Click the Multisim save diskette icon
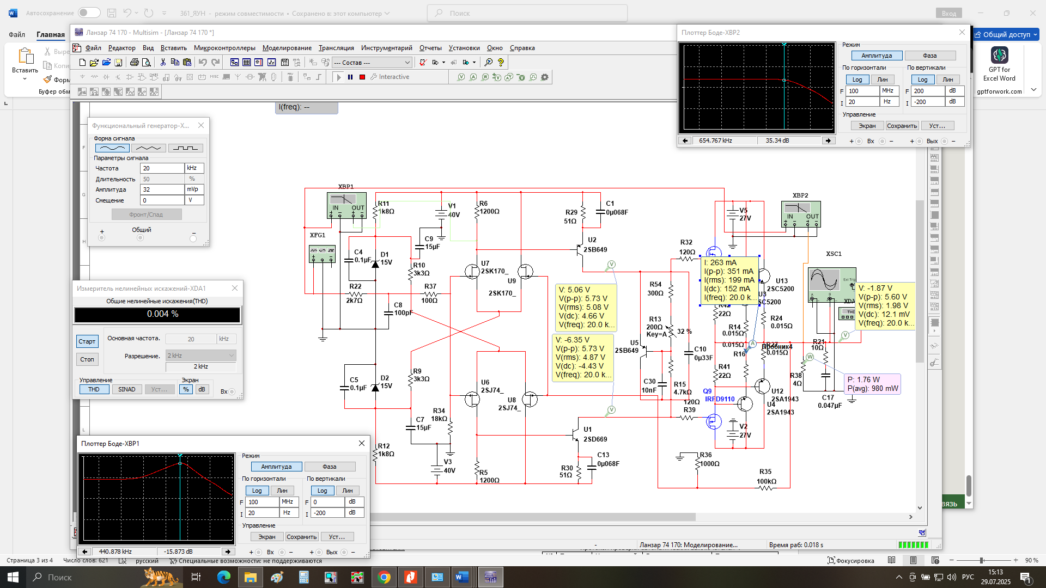The image size is (1046, 588). (118, 63)
